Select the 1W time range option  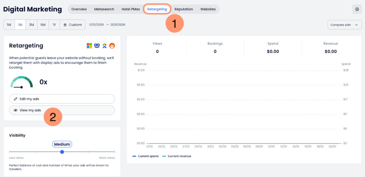[9, 25]
